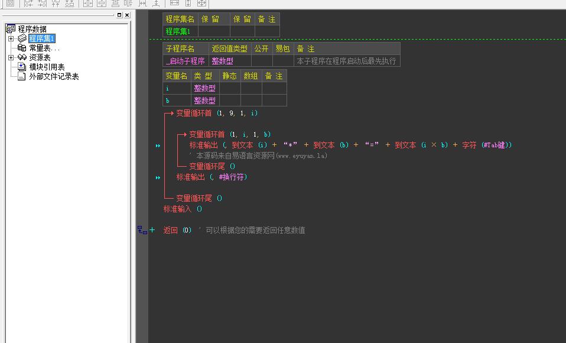Select 程序集1 in the tree

pos(41,38)
